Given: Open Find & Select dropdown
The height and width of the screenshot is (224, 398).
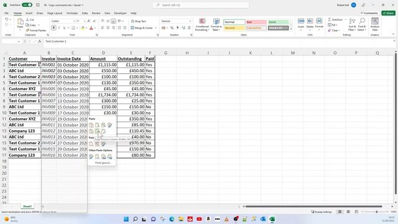Looking at the screenshot, I should (x=362, y=25).
